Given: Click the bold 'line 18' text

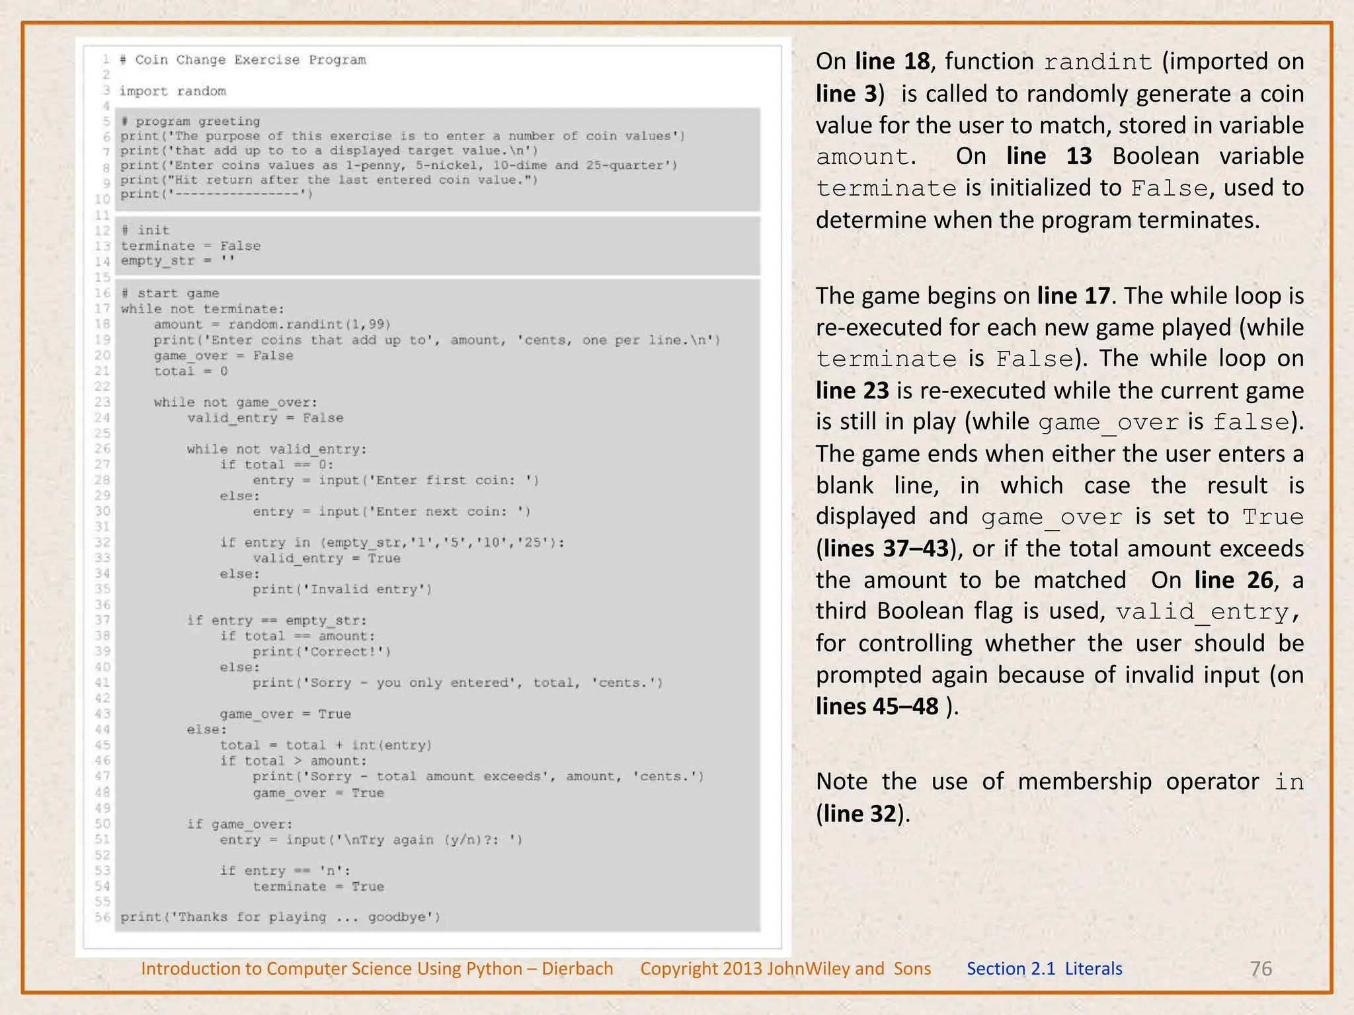Looking at the screenshot, I should pos(893,61).
